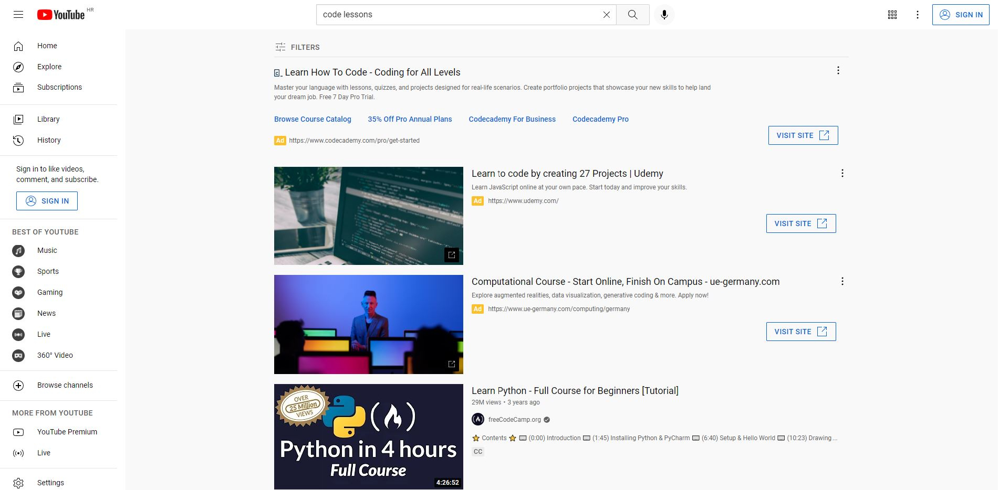Open Codecademy For Business link

coord(512,119)
